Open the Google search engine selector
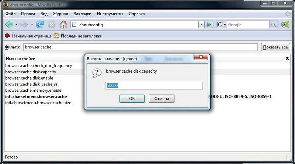The image size is (295, 164). [222, 25]
